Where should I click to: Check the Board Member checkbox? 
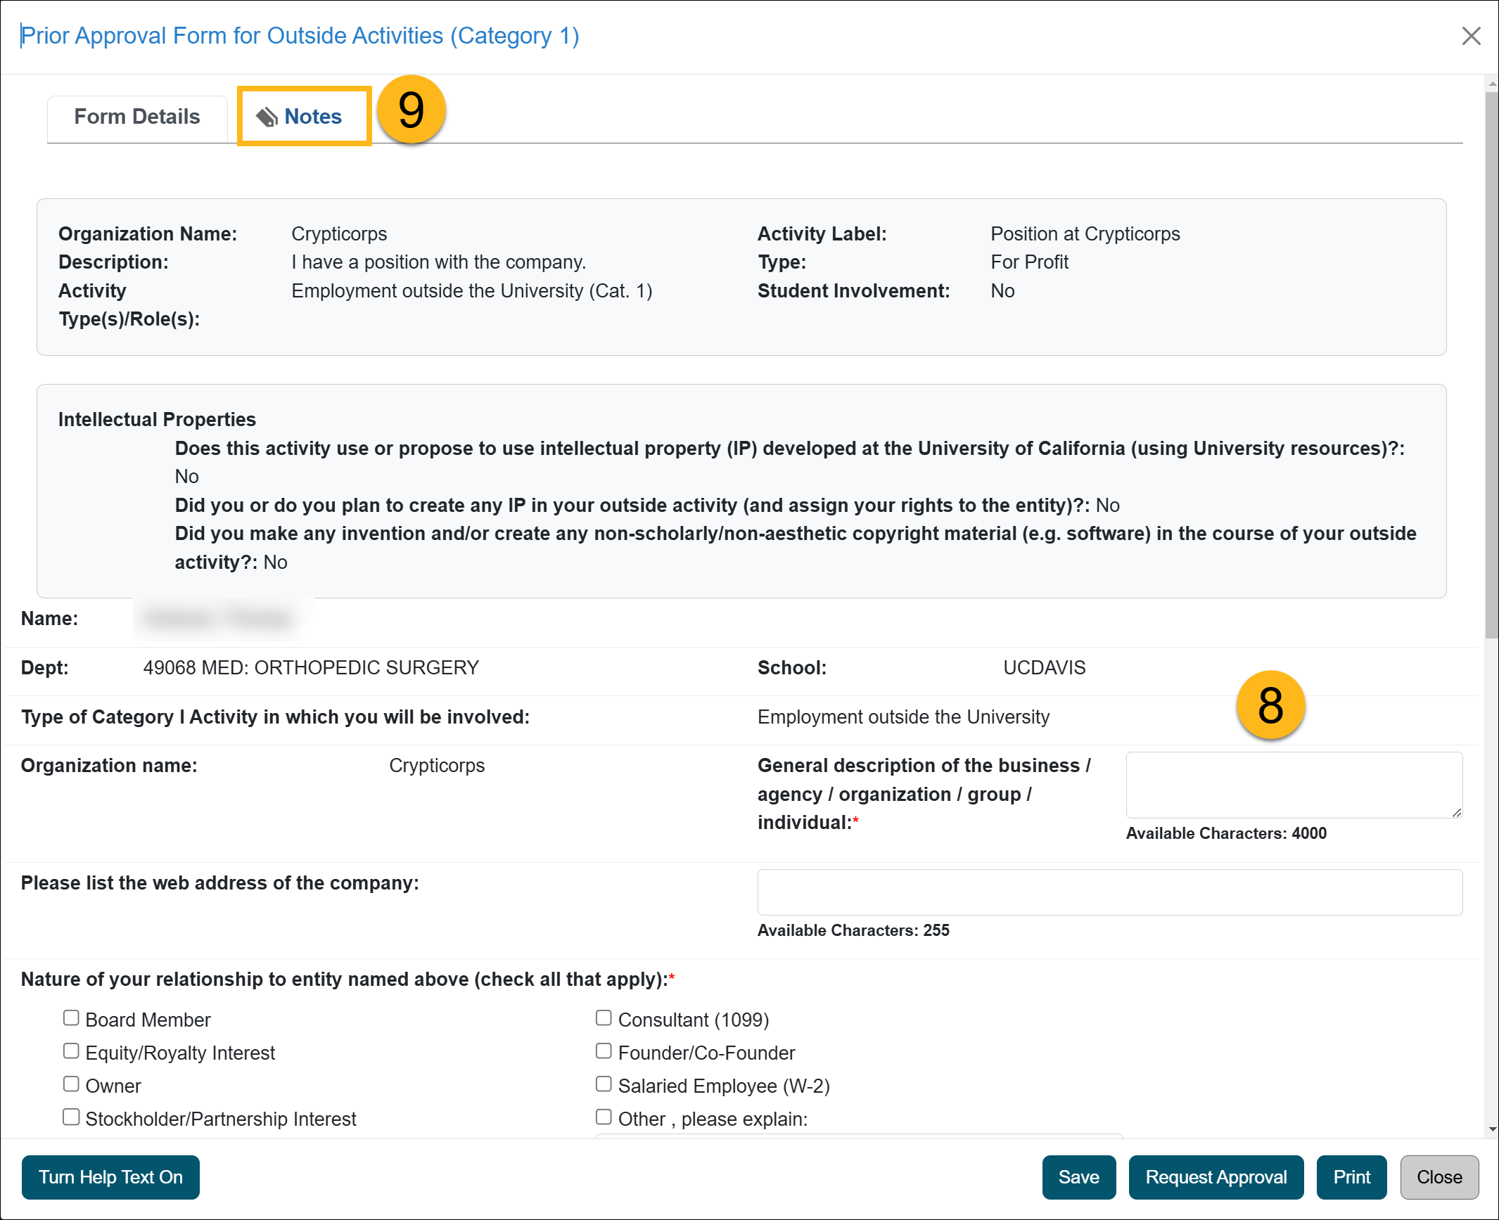pos(71,1018)
